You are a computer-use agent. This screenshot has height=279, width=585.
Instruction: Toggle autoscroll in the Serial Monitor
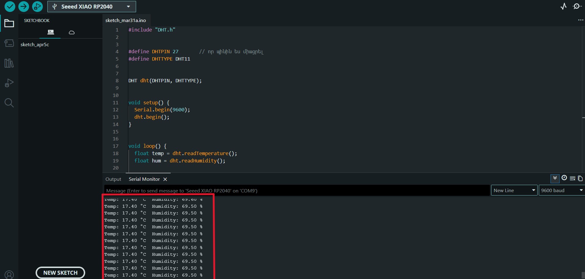click(x=555, y=178)
